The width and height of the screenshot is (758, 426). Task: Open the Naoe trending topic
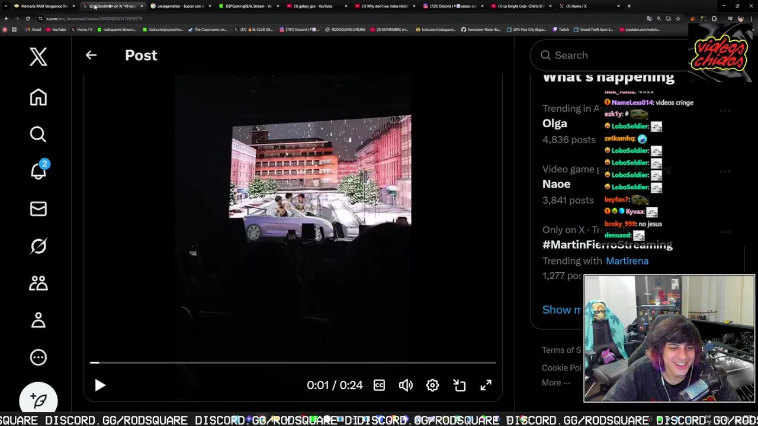557,184
